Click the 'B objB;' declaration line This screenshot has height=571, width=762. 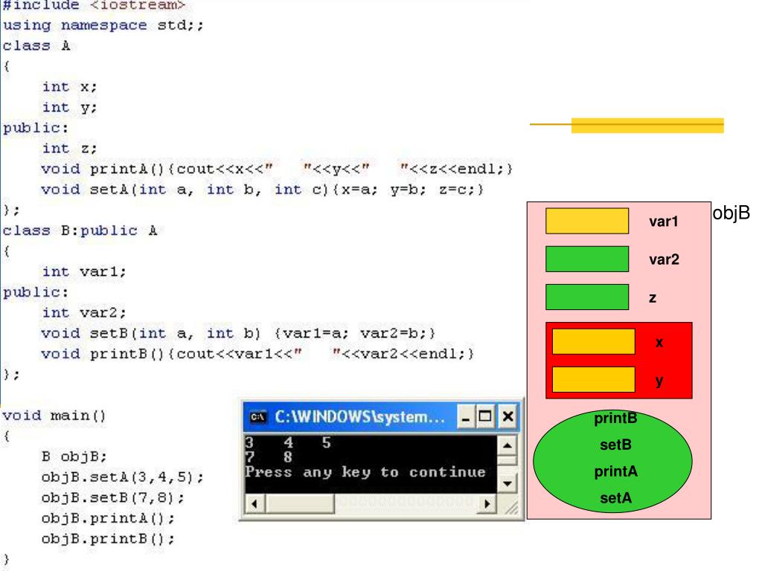coord(74,457)
